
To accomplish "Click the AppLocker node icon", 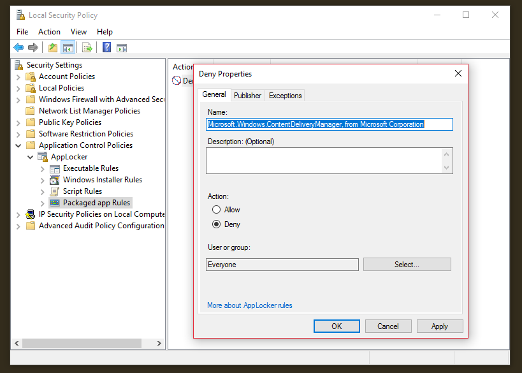I will click(43, 157).
